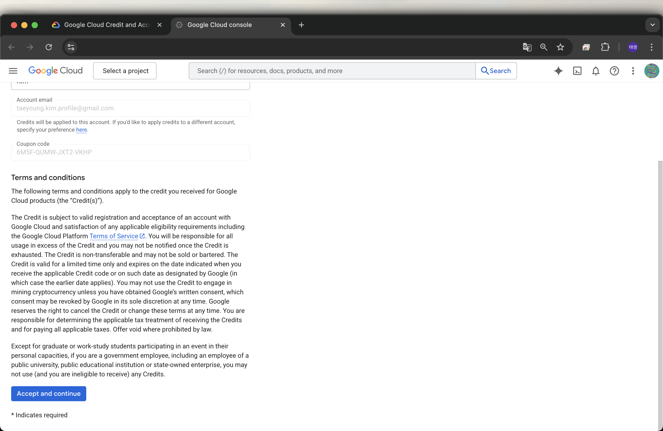The width and height of the screenshot is (663, 431).
Task: Click the Terms and conditions heading
Action: 48,177
